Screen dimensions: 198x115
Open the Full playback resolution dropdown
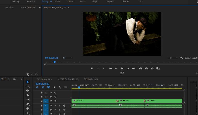[x=173, y=58]
